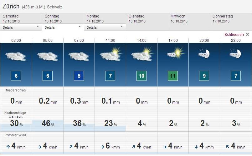Select the Dienstag 15.10.2013 tab
Image resolution: width=252 pixels, height=156 pixels.
147,19
